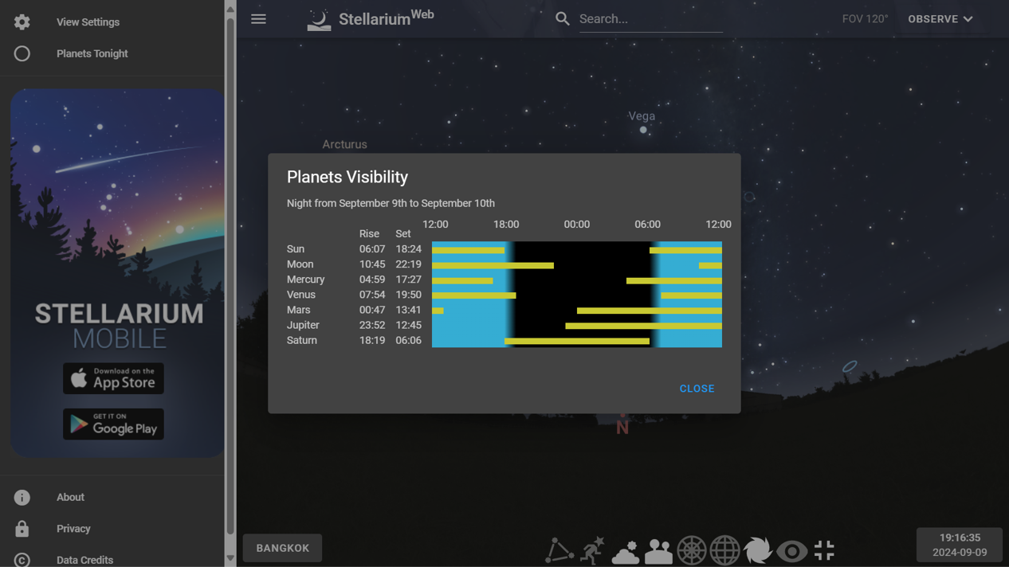Open View Settings from the sidebar
The height and width of the screenshot is (567, 1009).
[88, 22]
